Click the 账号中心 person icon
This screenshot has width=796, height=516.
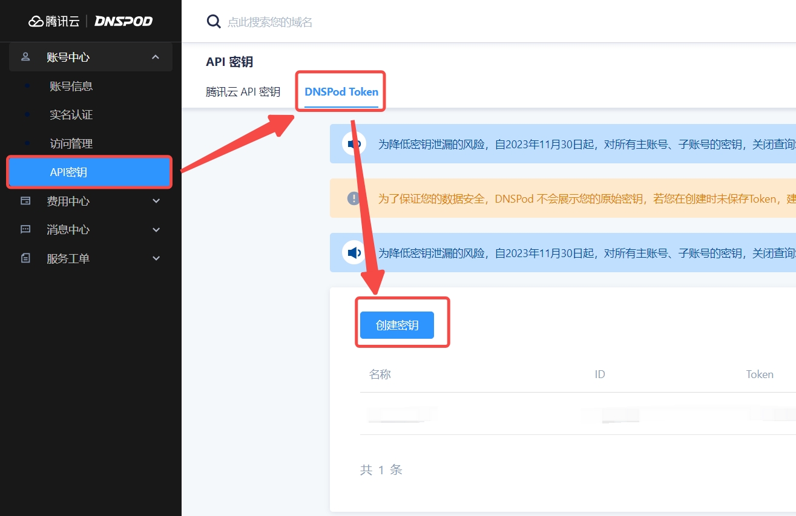click(25, 57)
